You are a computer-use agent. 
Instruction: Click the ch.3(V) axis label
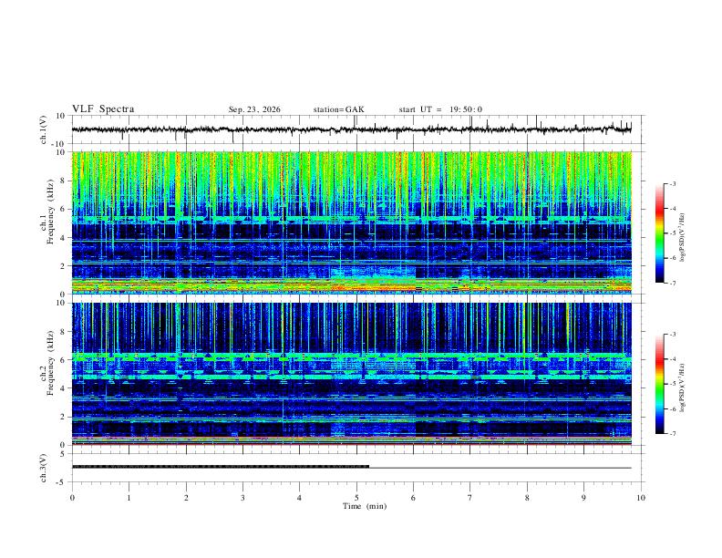tap(43, 469)
